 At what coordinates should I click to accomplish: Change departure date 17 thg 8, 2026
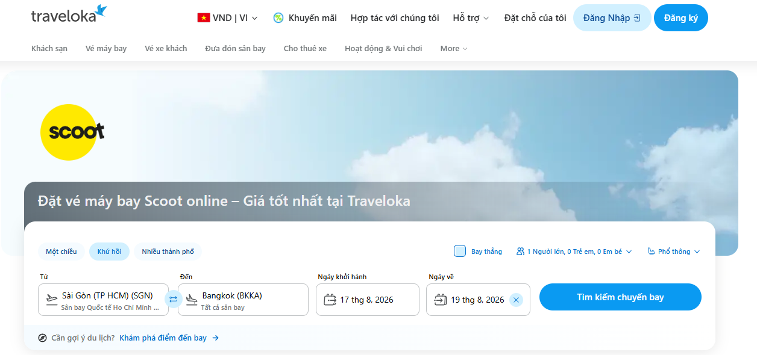(x=368, y=300)
